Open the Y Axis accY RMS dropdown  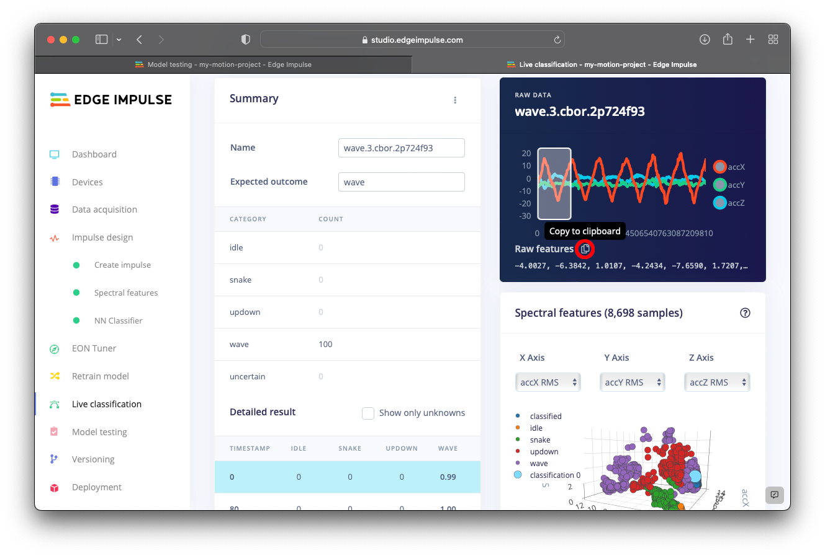tap(632, 382)
